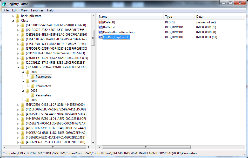Click folder icon of {48721B56-6795-11D2-B1A8-0080C72E74A2}
Viewport: 248px width, 158px height.
pyautogui.click(x=22, y=128)
